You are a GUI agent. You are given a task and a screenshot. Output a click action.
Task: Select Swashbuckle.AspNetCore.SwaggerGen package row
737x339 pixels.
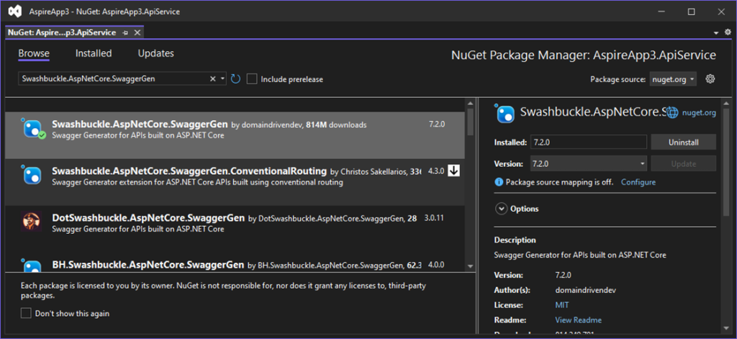coord(235,135)
